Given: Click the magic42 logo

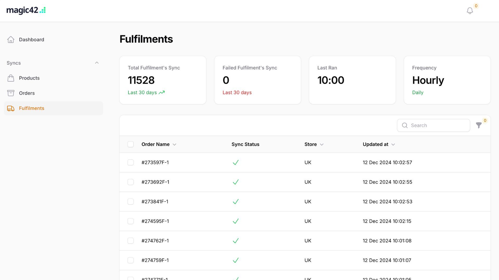Looking at the screenshot, I should click(x=26, y=10).
